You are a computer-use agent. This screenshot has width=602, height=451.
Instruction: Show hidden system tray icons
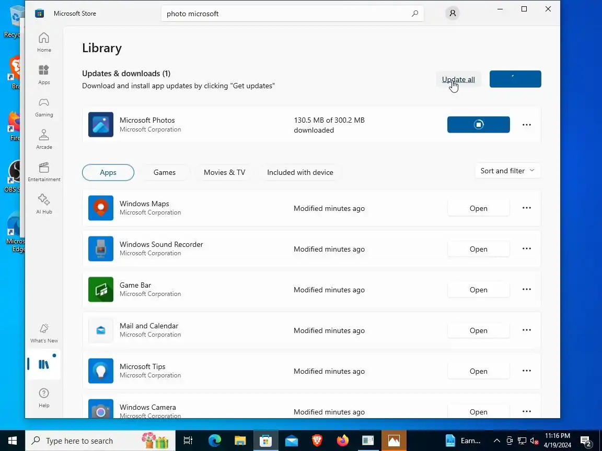tap(496, 441)
